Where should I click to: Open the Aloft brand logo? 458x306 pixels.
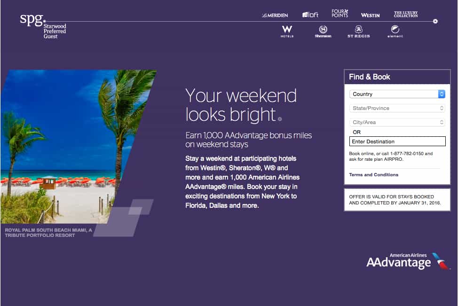click(x=310, y=15)
